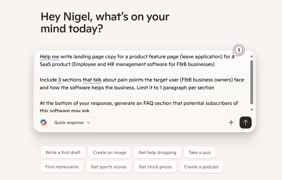Start Take a quiz
This screenshot has height=180, width=282.
(200, 152)
